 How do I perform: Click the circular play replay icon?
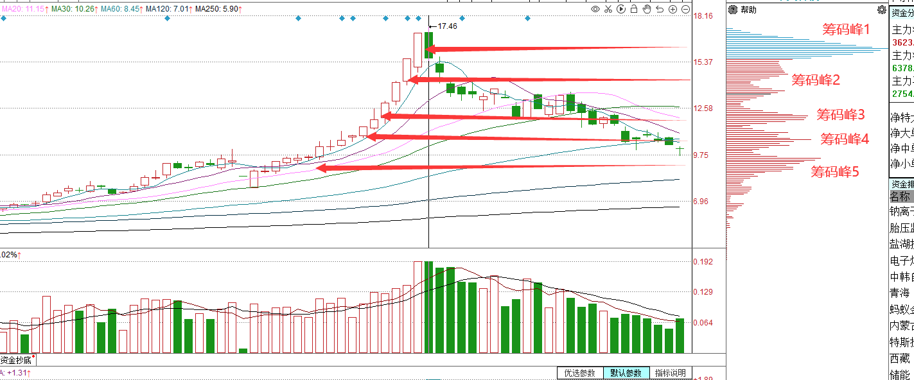pos(621,10)
